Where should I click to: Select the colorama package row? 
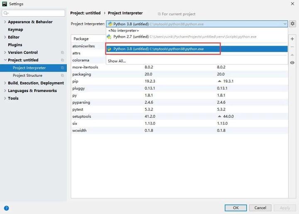pyautogui.click(x=88, y=60)
